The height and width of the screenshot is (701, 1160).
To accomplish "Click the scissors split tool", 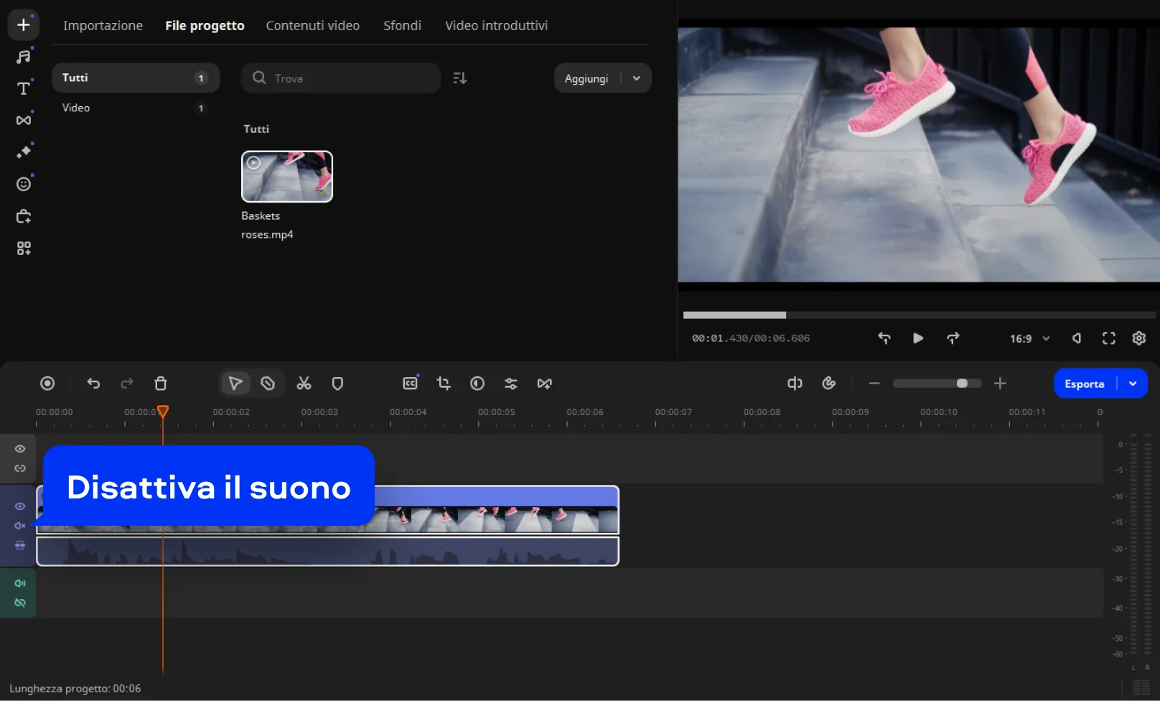I will pos(304,384).
